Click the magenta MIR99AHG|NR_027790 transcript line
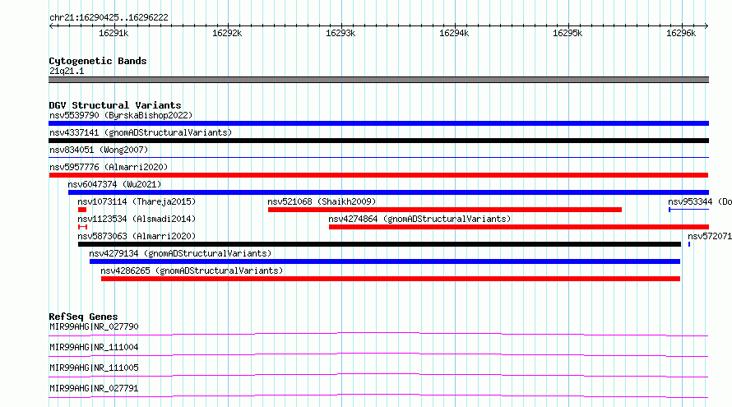This screenshot has height=407, width=732. coord(378,334)
